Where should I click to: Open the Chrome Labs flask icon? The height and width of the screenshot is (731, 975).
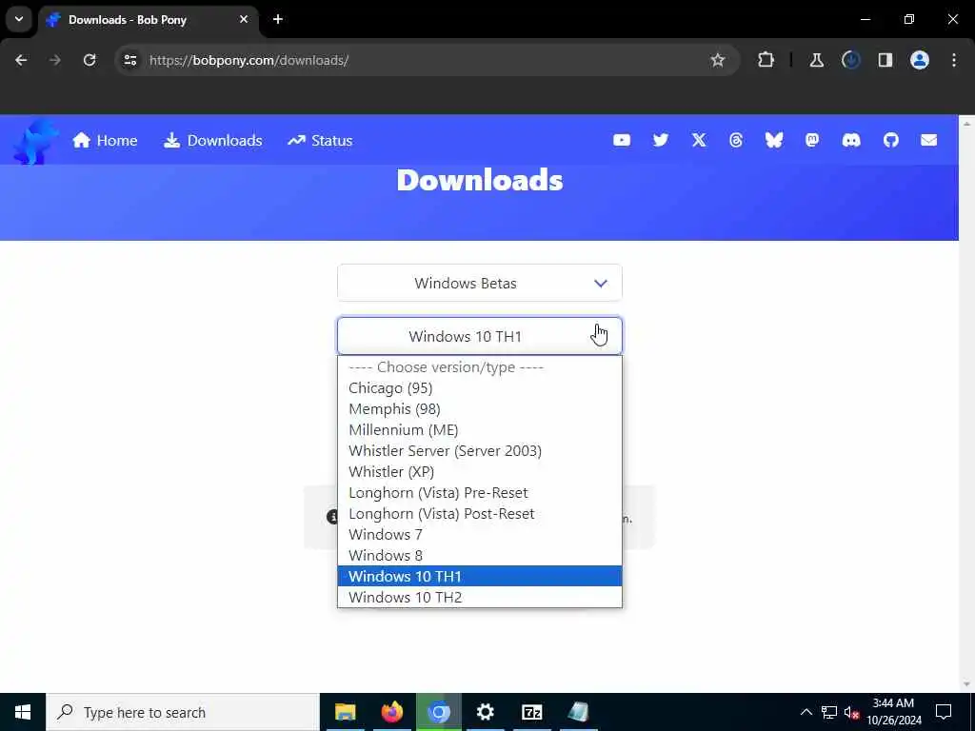pos(816,60)
